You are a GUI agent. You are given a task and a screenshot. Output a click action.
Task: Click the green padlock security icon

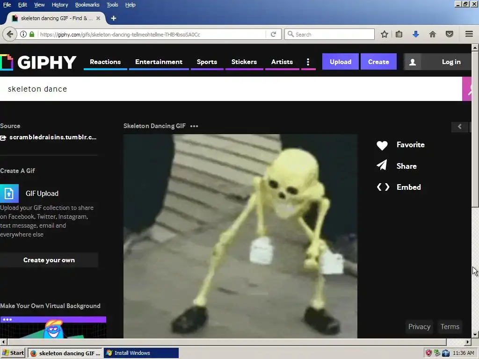32,34
